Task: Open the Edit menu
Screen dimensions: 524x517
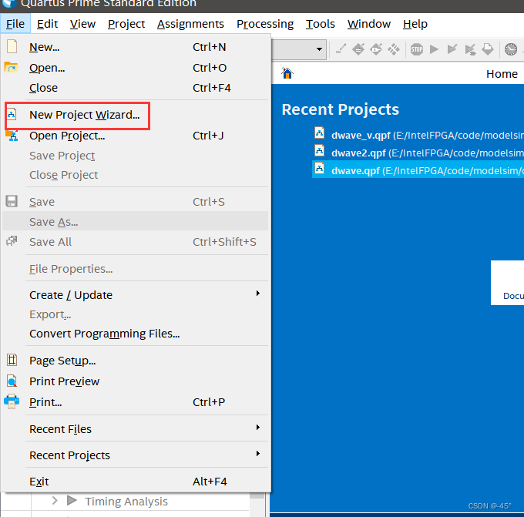Action: [47, 24]
